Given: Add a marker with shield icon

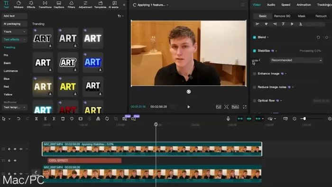Looking at the screenshot, I should pos(72,119).
